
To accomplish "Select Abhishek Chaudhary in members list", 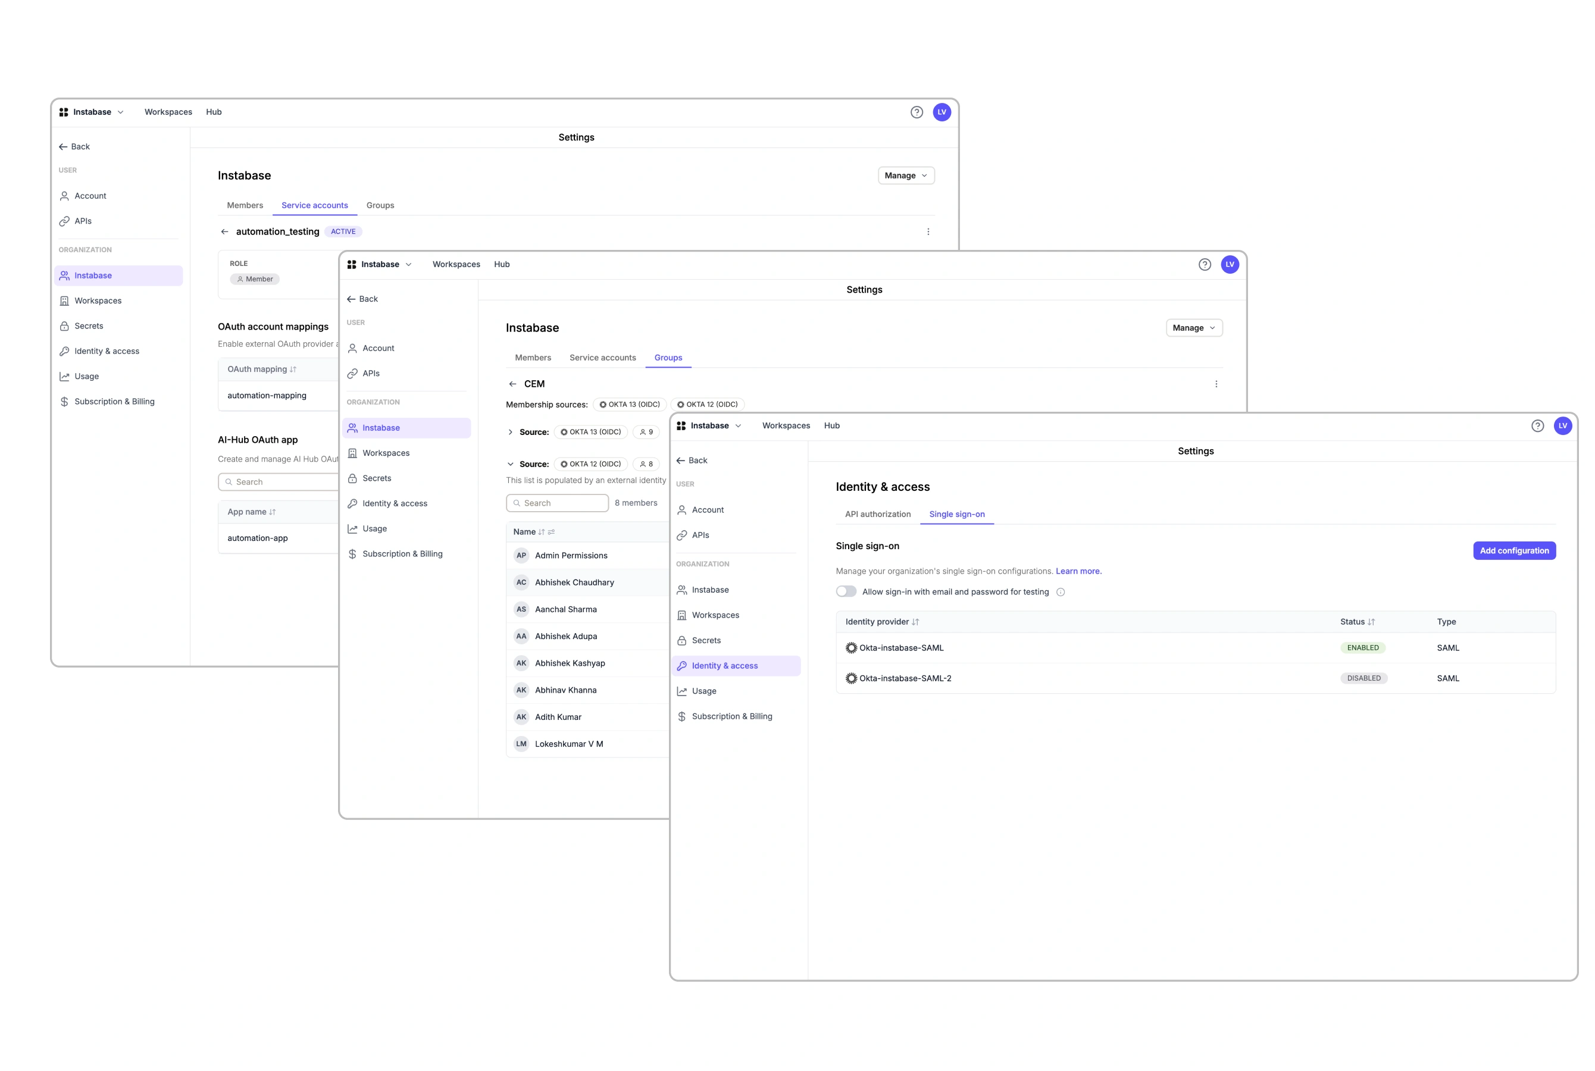I will tap(587, 583).
